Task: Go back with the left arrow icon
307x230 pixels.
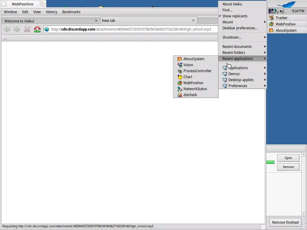Action: [7, 29]
